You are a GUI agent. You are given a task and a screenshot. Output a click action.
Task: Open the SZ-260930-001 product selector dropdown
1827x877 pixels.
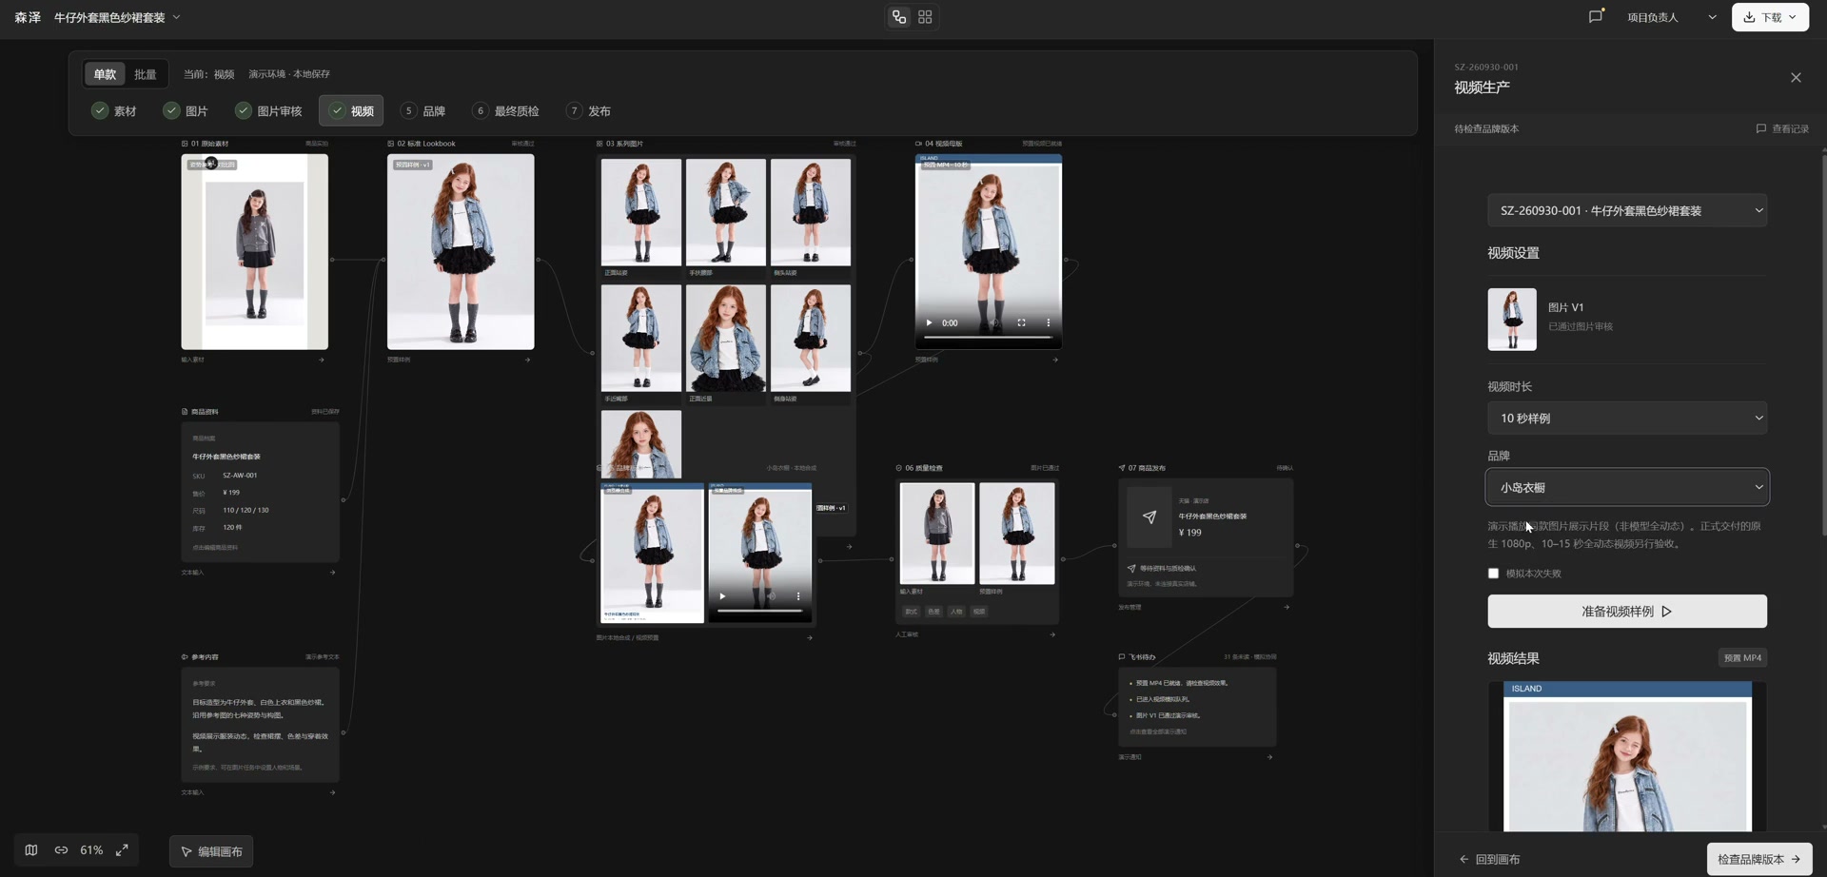pos(1627,210)
